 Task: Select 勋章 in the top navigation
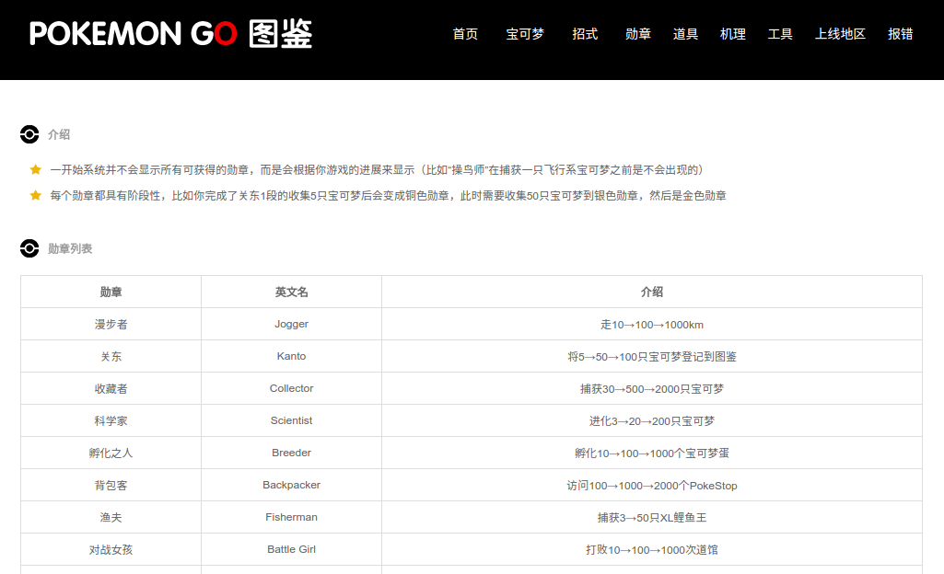click(638, 34)
